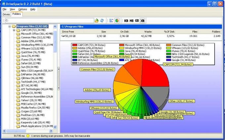225x140 pixels.
Task: Click the folder icon beside Sun
Action: [18, 67]
